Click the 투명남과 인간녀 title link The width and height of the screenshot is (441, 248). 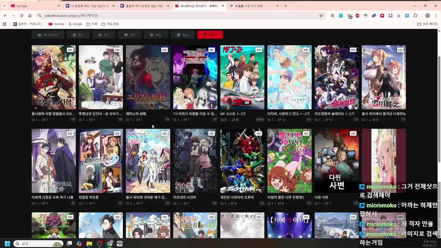pyautogui.click(x=101, y=114)
